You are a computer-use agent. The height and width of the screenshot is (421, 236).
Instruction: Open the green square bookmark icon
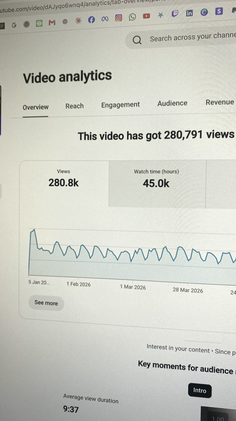pos(39,23)
